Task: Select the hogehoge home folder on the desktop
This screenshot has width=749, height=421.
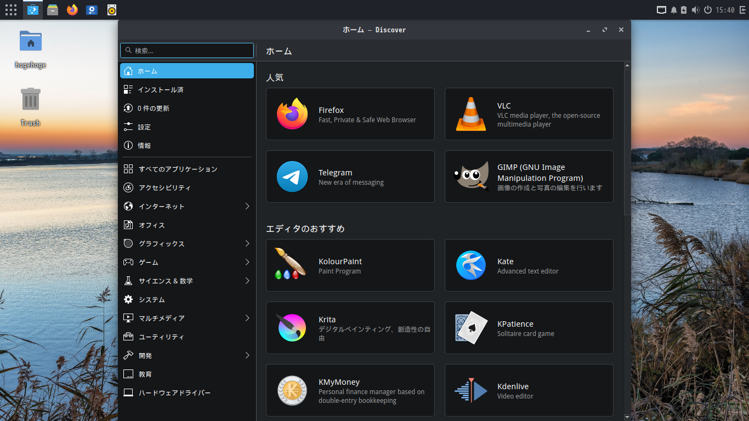Action: [x=31, y=49]
